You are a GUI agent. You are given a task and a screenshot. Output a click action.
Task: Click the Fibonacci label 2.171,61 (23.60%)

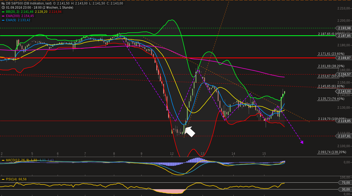click(x=331, y=54)
